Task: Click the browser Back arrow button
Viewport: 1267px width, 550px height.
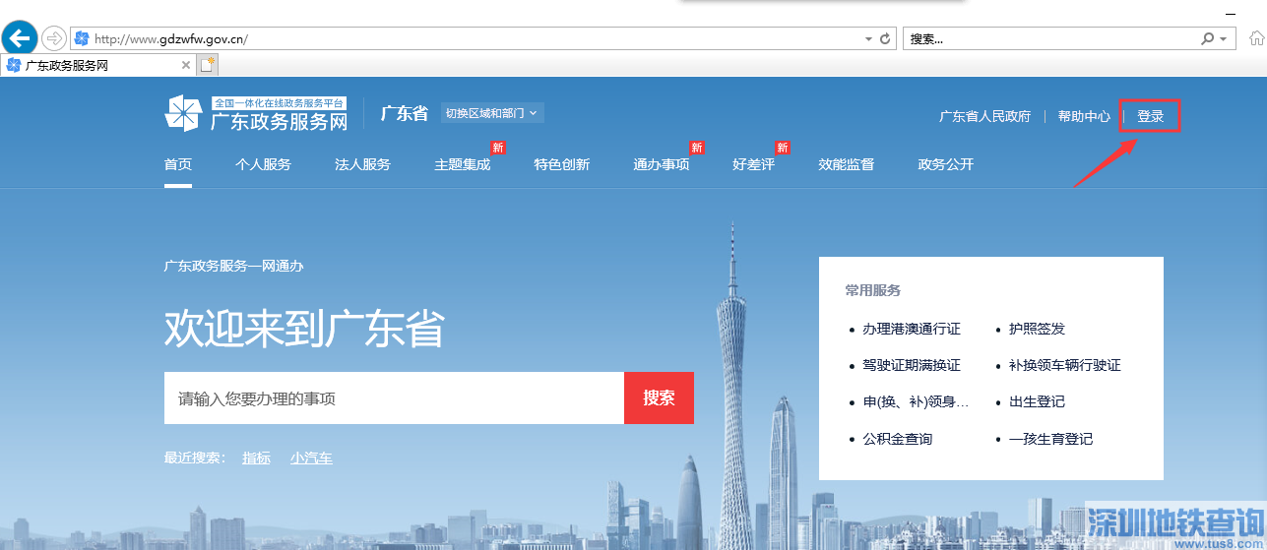Action: [x=19, y=38]
